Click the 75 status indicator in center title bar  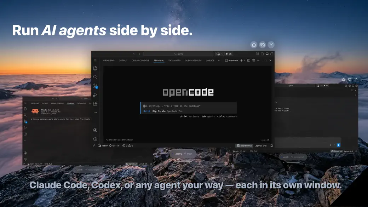(x=229, y=54)
